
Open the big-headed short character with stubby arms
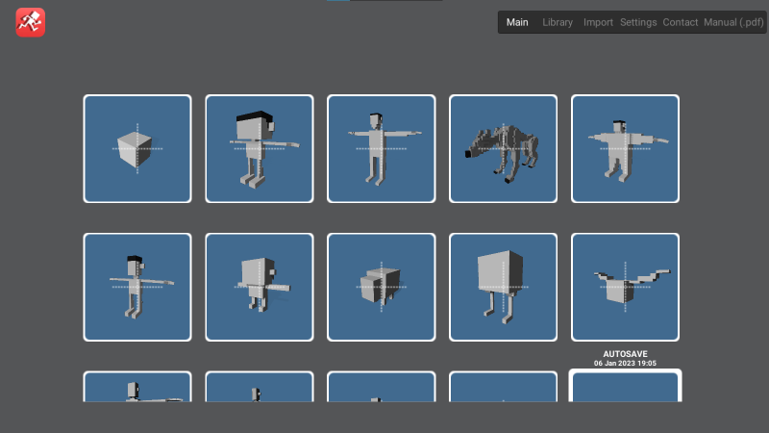click(260, 287)
